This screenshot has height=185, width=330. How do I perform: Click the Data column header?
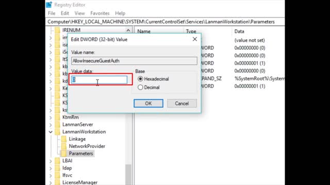(x=239, y=31)
